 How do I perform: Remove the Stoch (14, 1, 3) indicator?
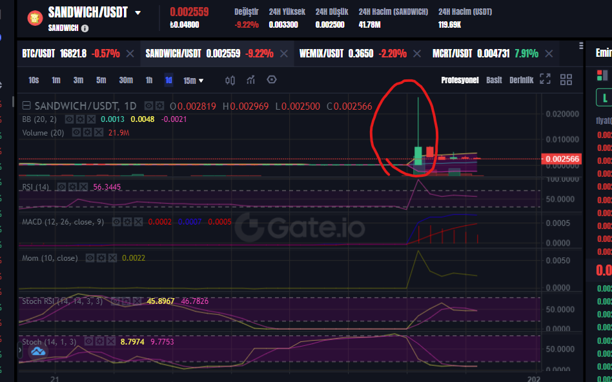click(111, 342)
